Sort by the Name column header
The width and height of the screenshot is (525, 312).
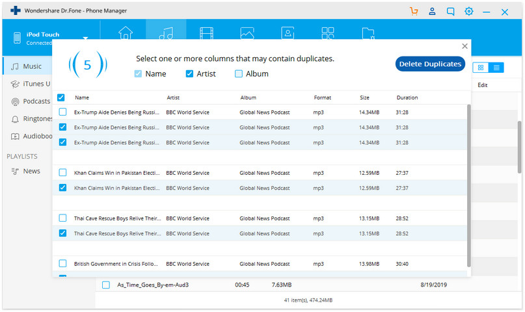[x=82, y=97]
